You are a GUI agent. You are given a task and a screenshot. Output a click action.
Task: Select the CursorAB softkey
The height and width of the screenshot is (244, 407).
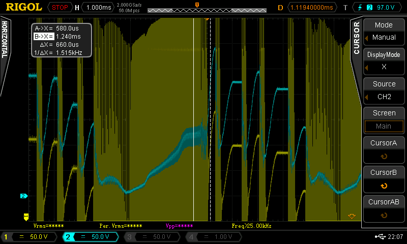(x=384, y=209)
